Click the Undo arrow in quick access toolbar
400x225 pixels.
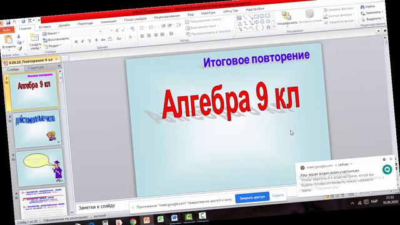[14, 22]
